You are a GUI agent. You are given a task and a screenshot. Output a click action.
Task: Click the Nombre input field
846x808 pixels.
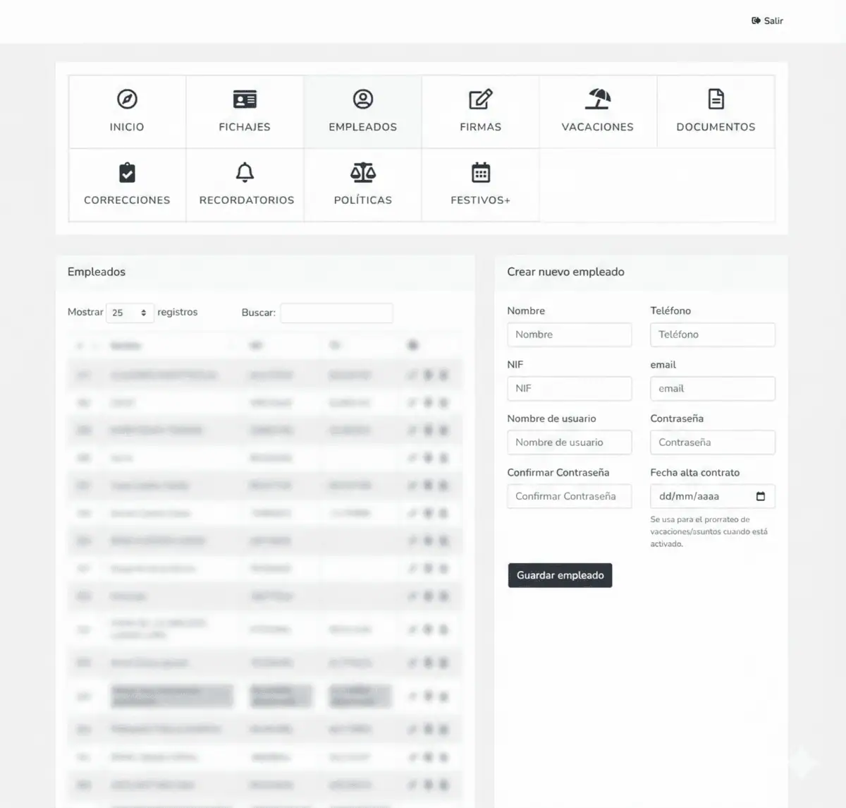tap(569, 334)
